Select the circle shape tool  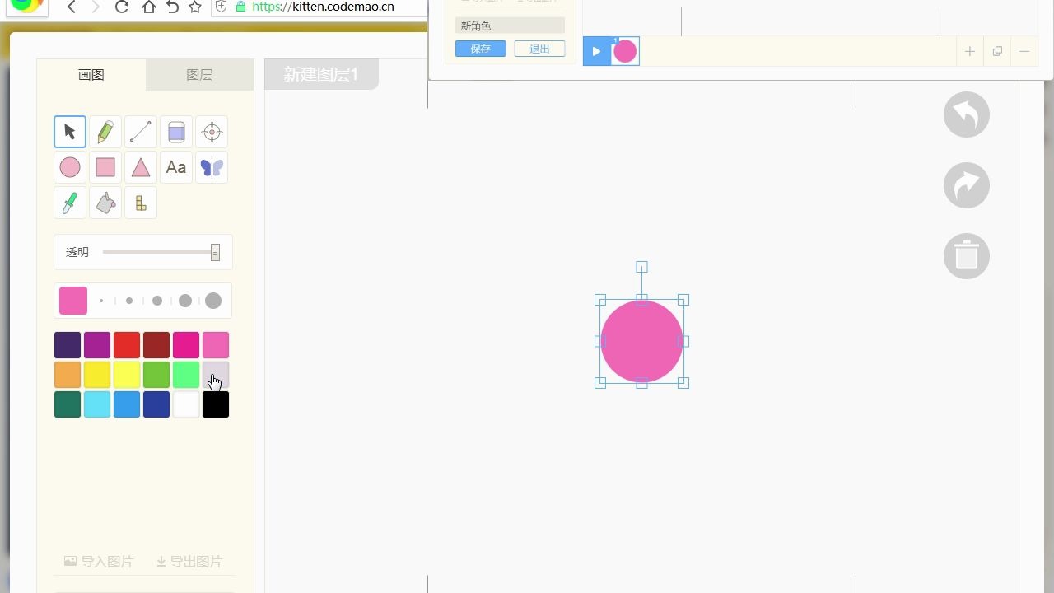(70, 167)
